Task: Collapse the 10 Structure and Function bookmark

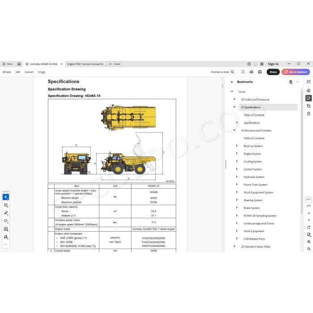Action: (234, 130)
